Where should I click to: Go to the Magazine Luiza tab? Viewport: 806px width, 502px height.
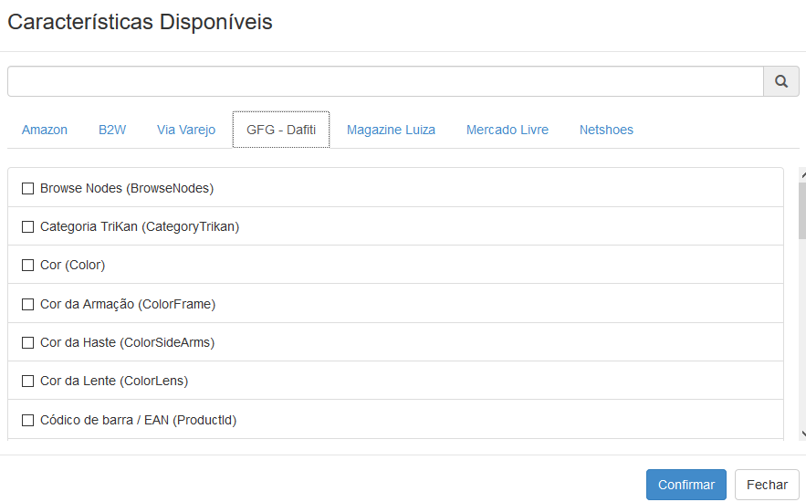coord(391,130)
